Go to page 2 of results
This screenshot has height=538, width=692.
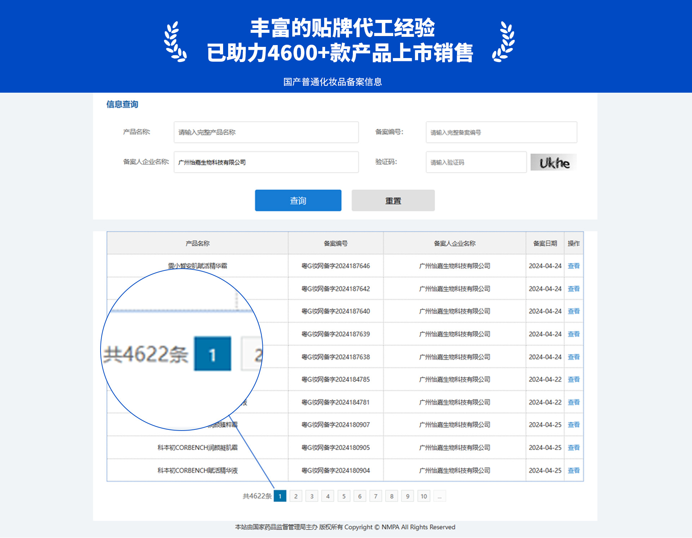tap(296, 496)
